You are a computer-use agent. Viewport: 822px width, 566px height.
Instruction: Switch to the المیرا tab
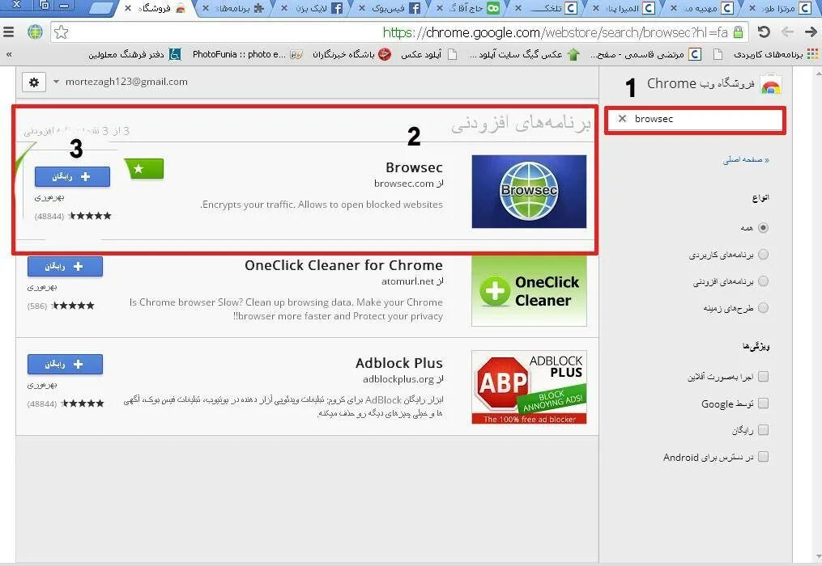(623, 8)
